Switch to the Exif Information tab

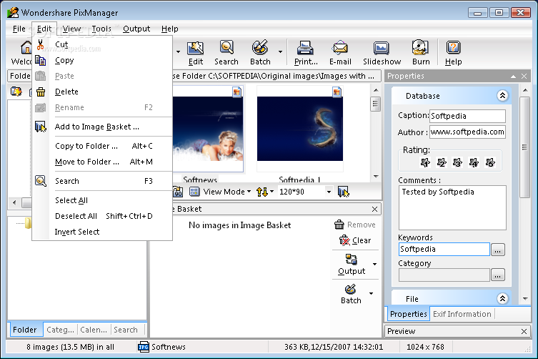(462, 314)
